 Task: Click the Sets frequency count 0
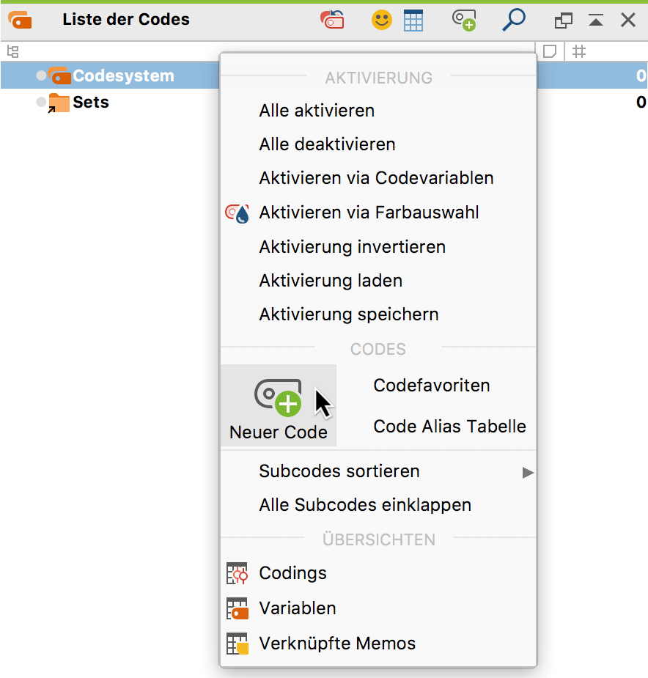tap(641, 103)
